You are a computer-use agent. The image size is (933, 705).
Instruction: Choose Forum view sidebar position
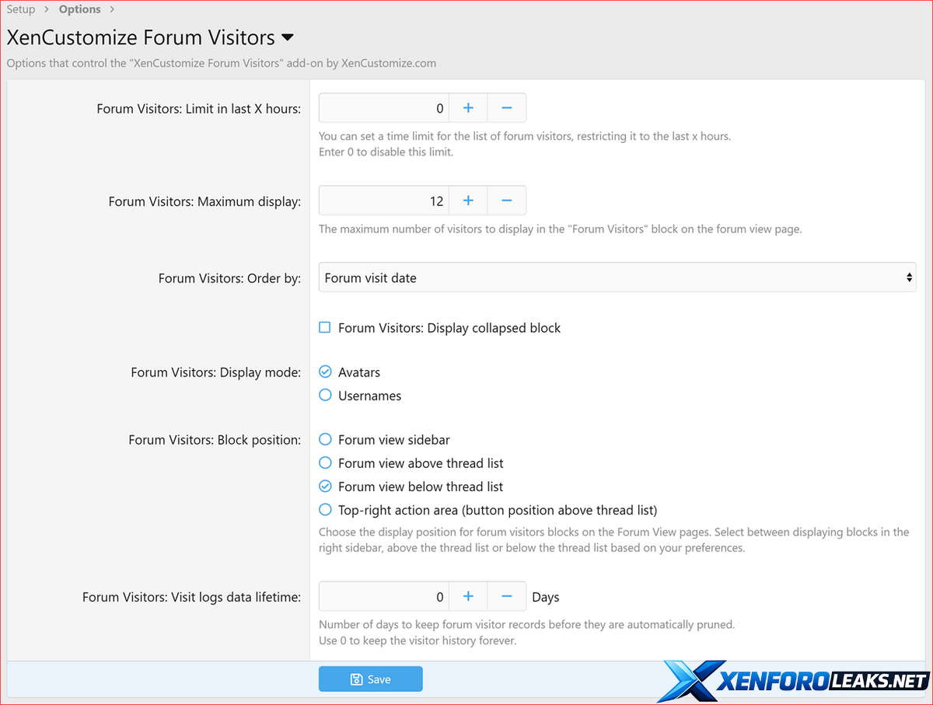pos(325,440)
